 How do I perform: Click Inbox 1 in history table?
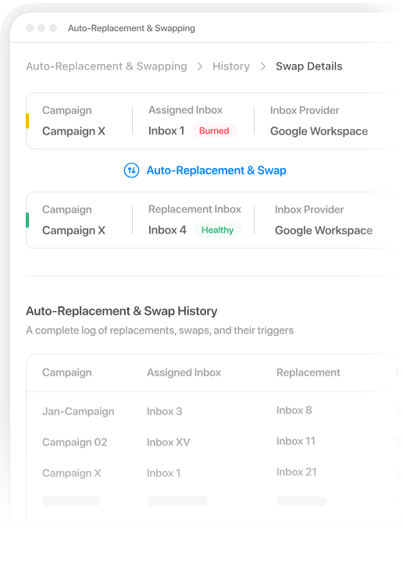[163, 473]
